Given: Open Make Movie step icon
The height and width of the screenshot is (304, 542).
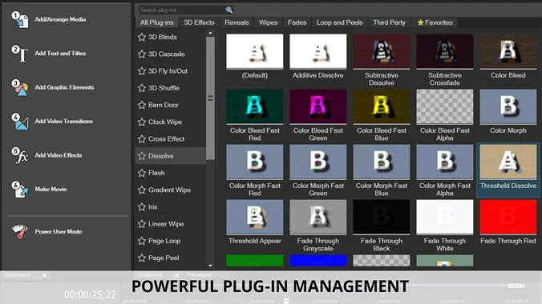Looking at the screenshot, I should [x=20, y=190].
